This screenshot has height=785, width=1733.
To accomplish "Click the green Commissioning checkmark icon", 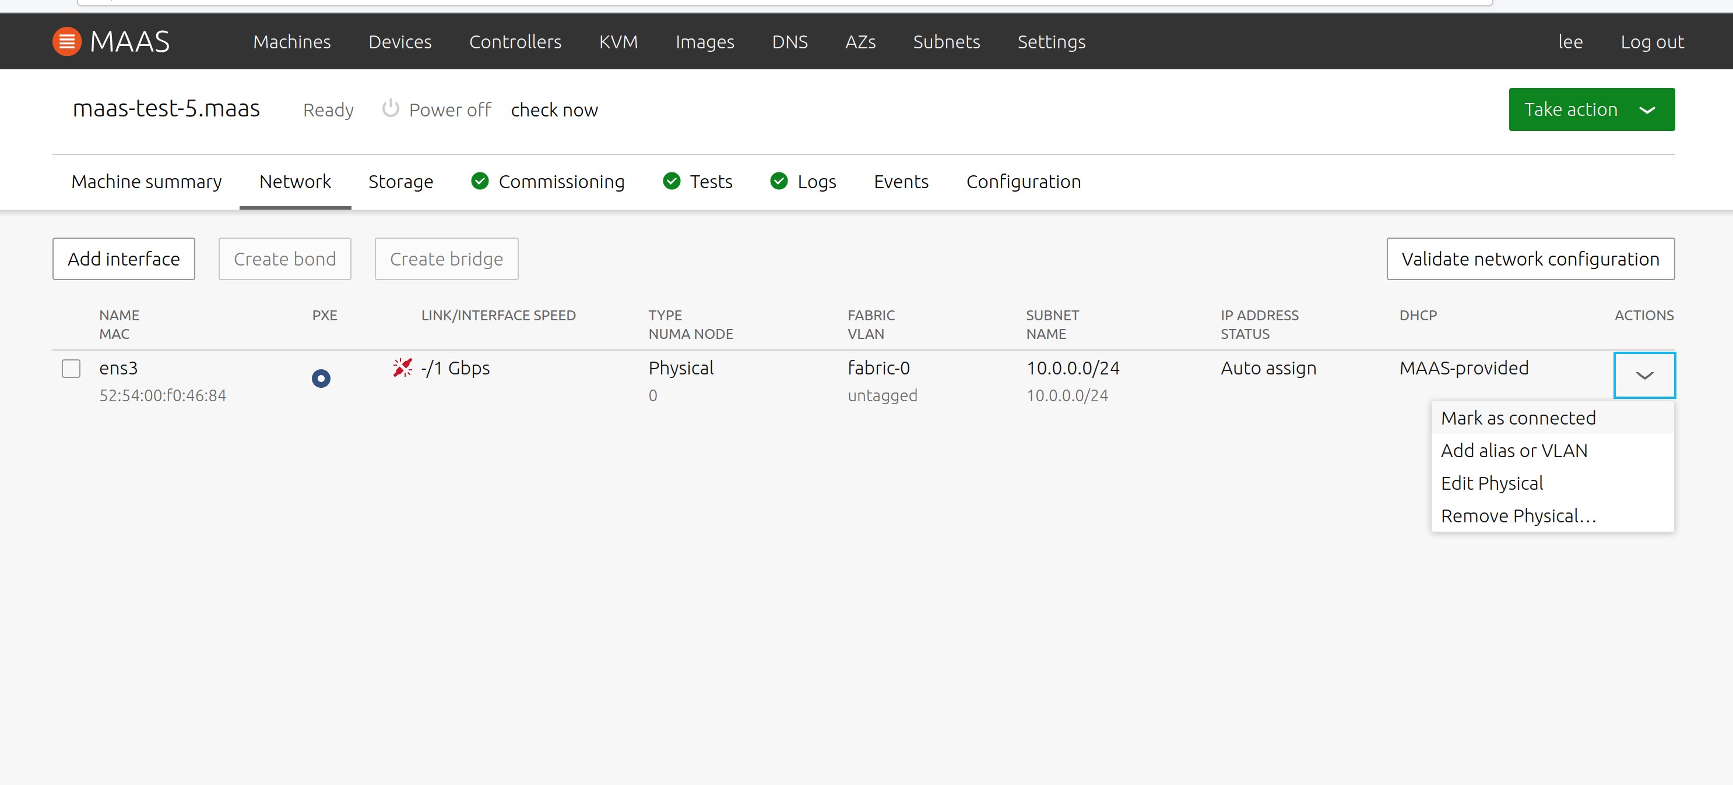I will point(480,182).
